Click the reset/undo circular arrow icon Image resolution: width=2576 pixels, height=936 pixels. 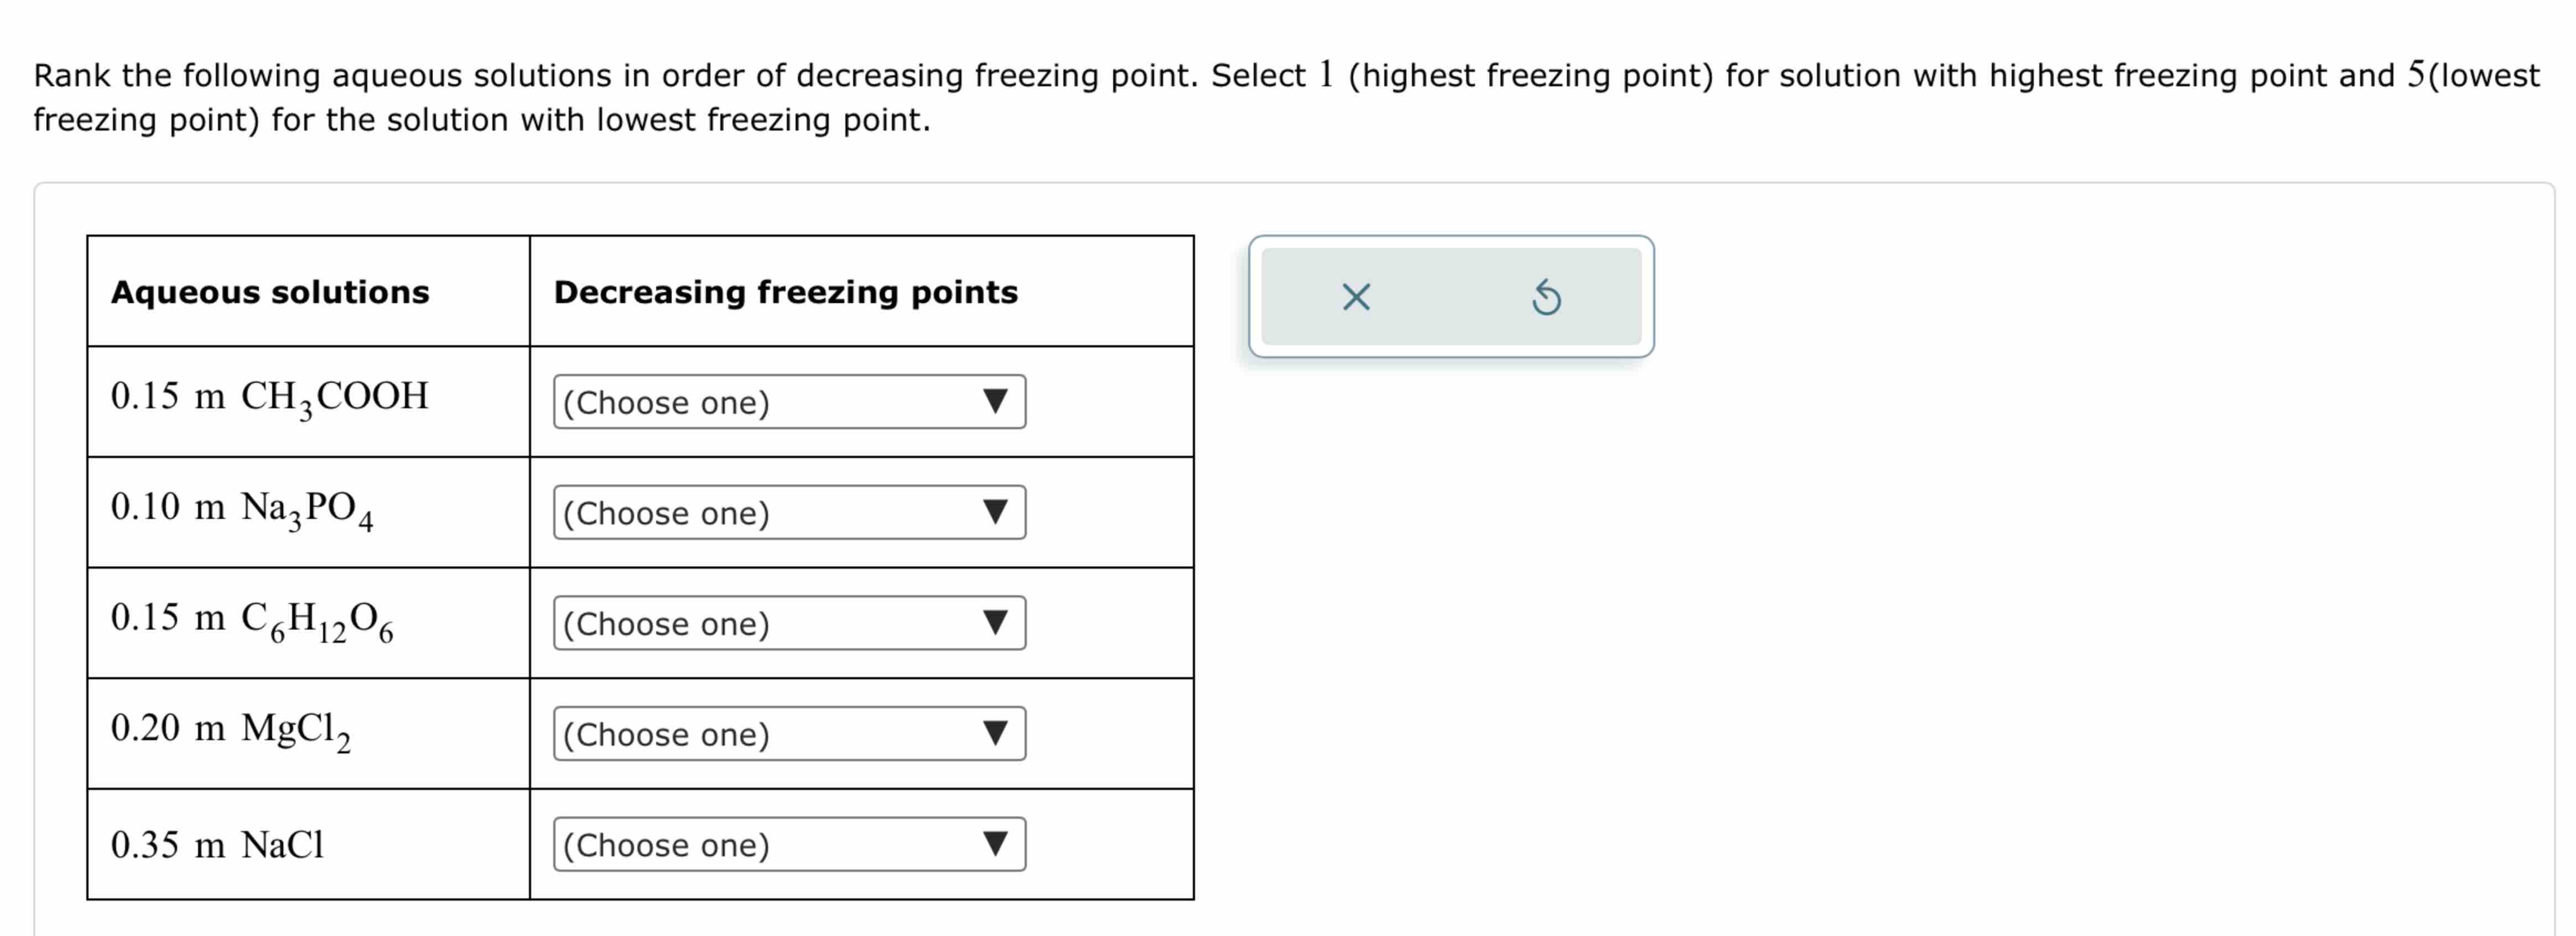[1547, 297]
